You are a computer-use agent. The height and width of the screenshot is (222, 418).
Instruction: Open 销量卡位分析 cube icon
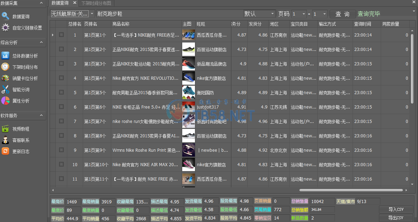(5, 78)
